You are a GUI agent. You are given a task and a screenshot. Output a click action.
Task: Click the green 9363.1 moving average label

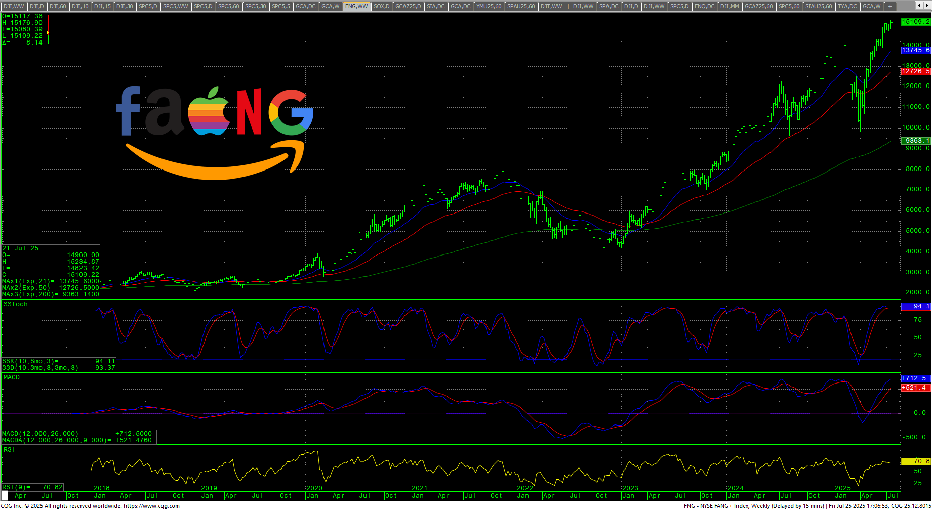pyautogui.click(x=916, y=141)
